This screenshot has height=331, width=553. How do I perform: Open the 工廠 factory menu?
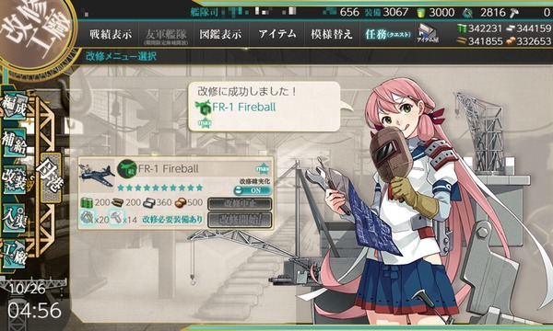[14, 254]
